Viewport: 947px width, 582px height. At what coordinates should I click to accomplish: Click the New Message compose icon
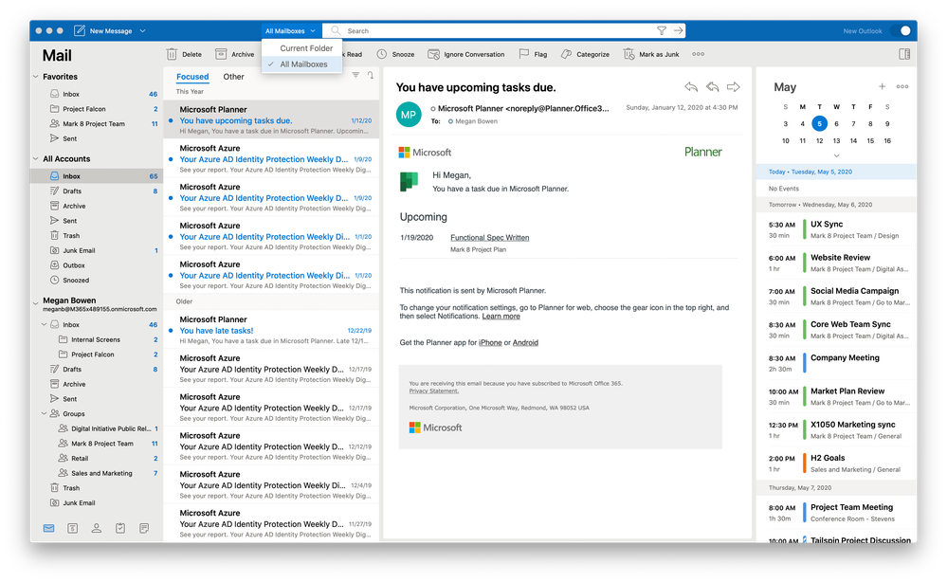(x=79, y=30)
